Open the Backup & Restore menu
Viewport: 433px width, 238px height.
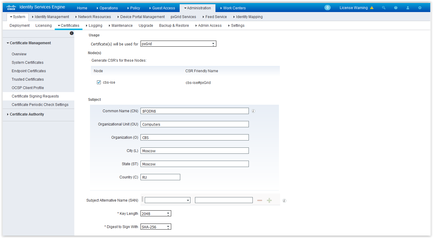tap(174, 26)
